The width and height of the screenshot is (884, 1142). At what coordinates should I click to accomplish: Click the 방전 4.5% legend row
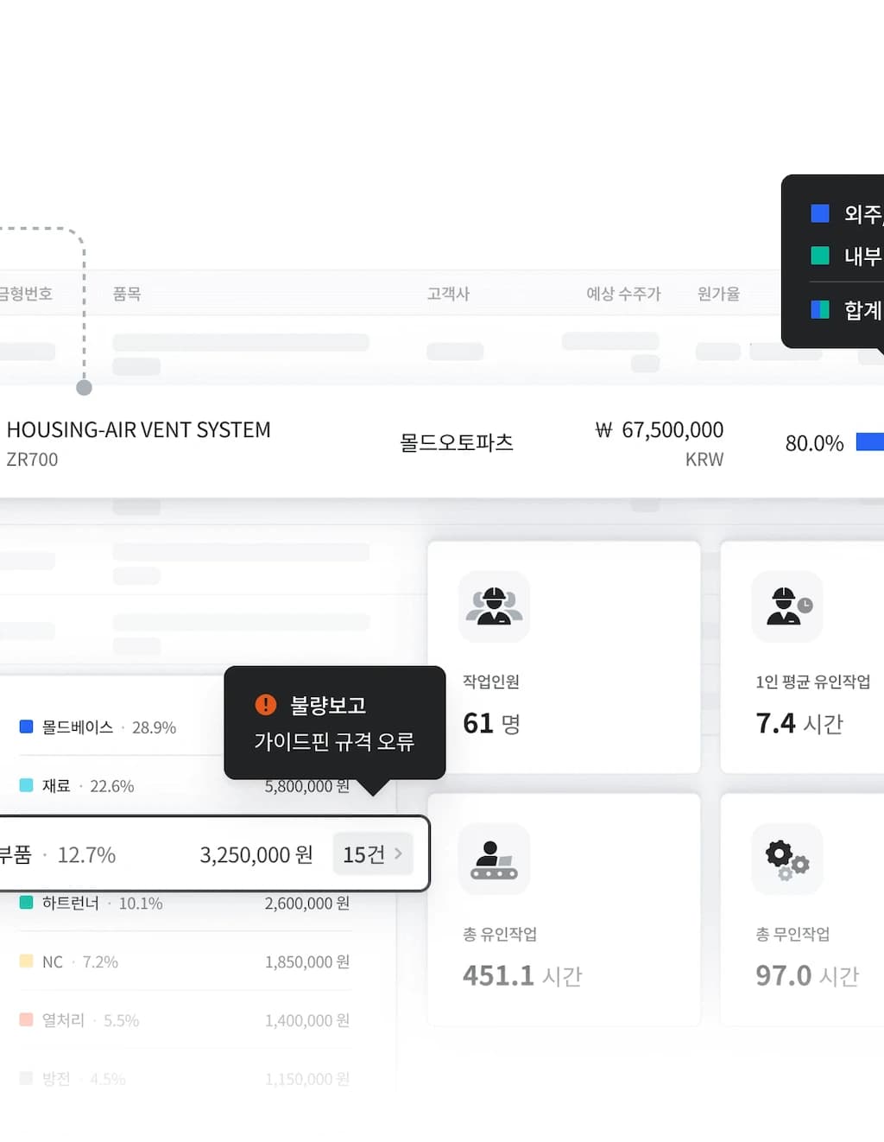[x=73, y=1079]
